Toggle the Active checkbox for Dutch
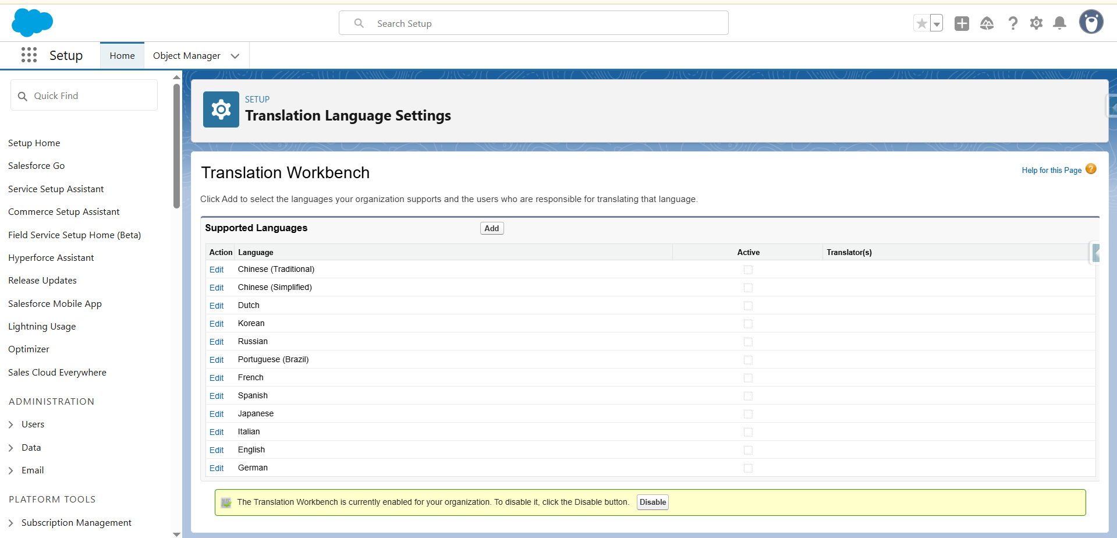Screen dimensions: 1117x538 tap(748, 306)
